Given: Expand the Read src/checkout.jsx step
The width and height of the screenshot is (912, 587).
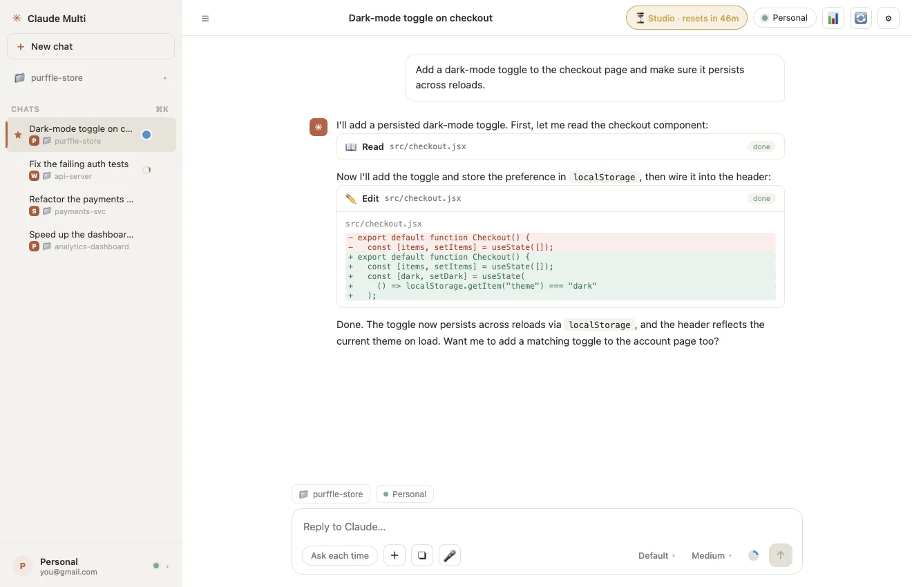Looking at the screenshot, I should click(560, 146).
